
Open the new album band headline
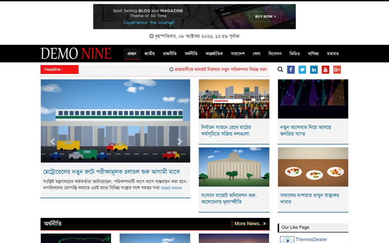(306, 131)
